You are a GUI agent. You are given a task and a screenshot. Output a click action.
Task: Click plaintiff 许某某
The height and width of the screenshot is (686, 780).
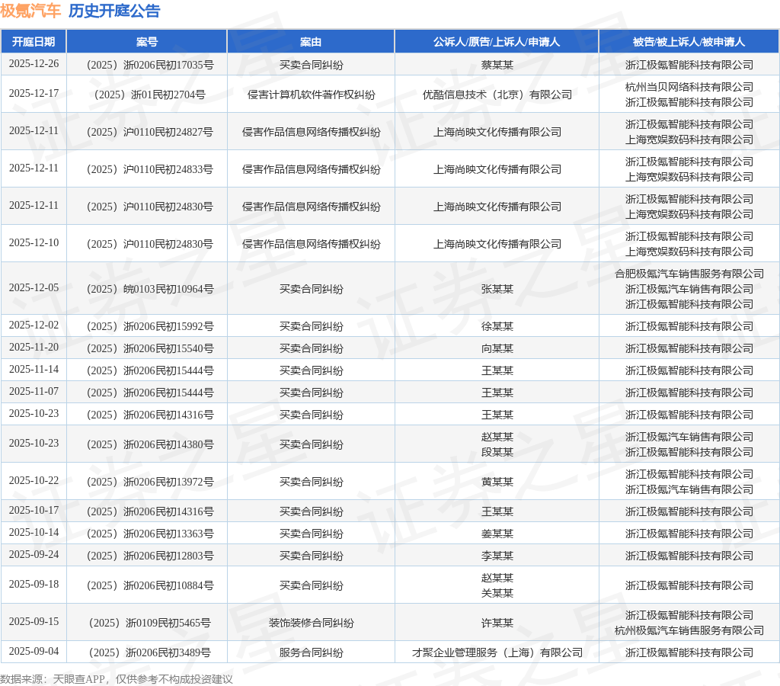click(x=497, y=623)
